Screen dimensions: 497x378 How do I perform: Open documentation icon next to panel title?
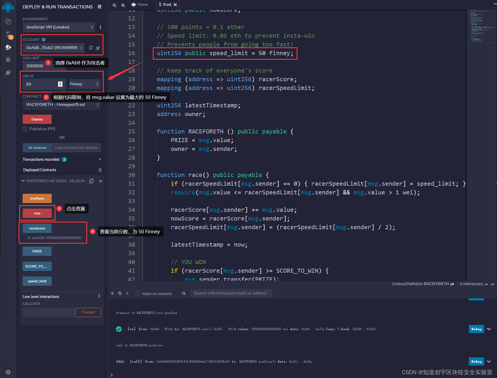(x=100, y=7)
